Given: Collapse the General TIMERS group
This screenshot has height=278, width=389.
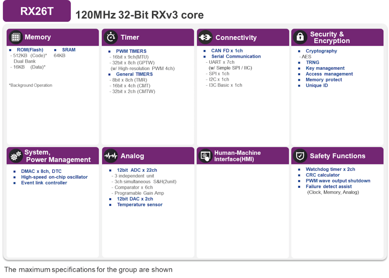Looking at the screenshot, I should pyautogui.click(x=135, y=74).
